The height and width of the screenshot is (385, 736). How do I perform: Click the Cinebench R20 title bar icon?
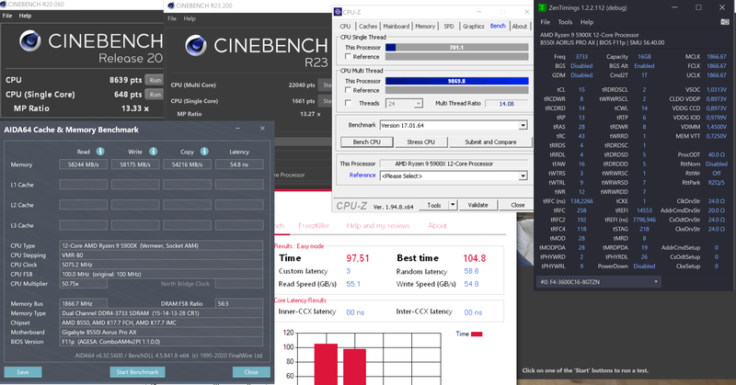(4, 5)
